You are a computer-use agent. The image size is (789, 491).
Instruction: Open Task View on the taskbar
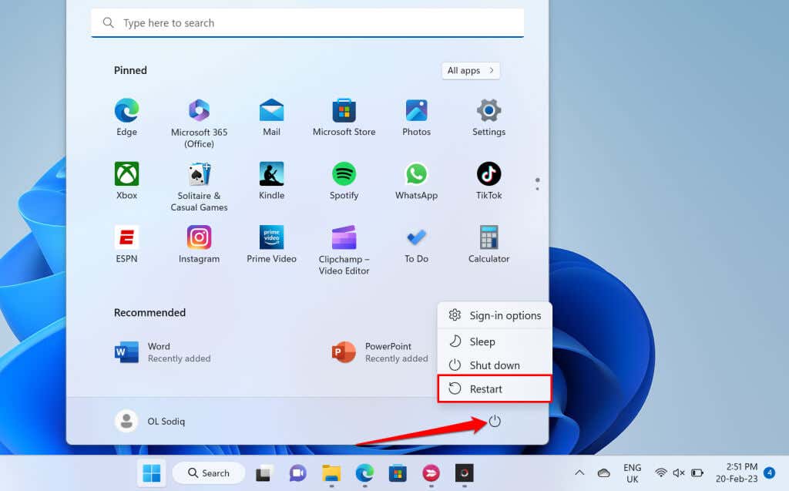point(264,473)
